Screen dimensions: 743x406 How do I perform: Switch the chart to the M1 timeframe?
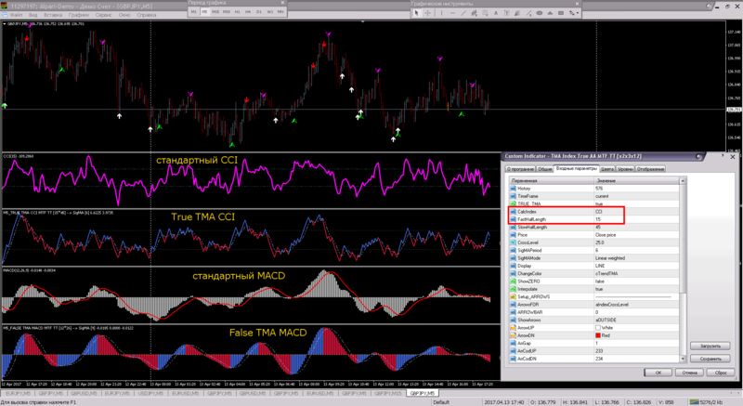pyautogui.click(x=193, y=12)
